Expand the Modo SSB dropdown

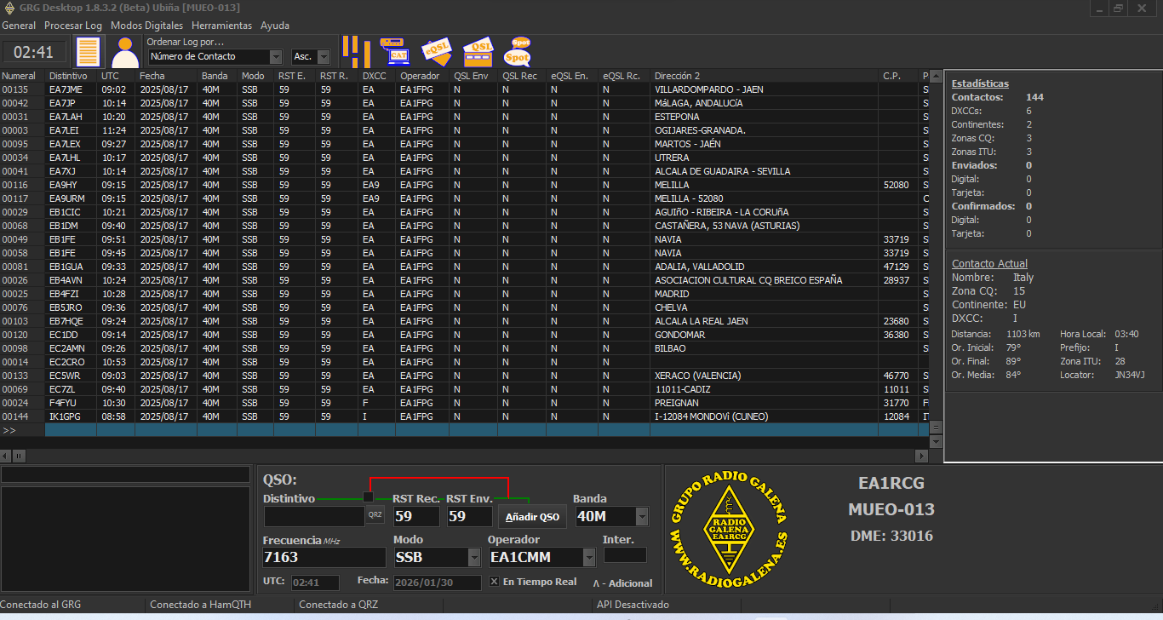coord(474,558)
